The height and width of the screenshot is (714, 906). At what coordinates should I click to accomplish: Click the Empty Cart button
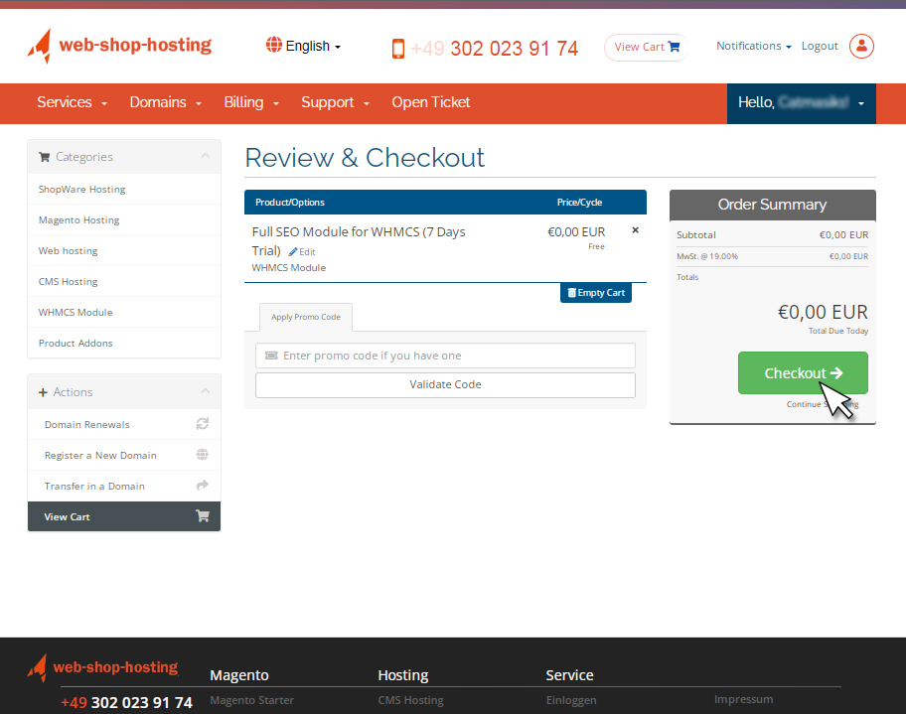pyautogui.click(x=596, y=292)
